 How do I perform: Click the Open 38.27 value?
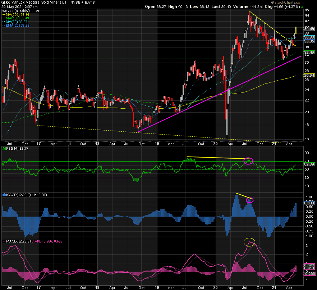click(156, 7)
